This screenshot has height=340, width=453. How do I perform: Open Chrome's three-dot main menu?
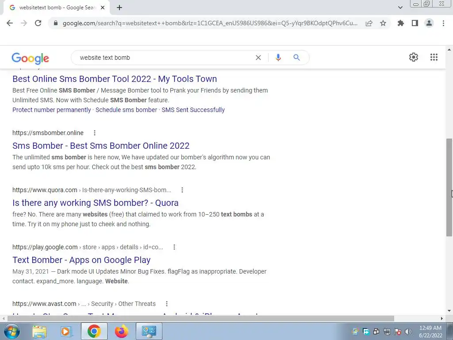click(443, 23)
